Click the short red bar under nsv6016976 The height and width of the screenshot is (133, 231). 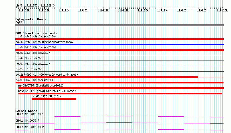click(54, 99)
